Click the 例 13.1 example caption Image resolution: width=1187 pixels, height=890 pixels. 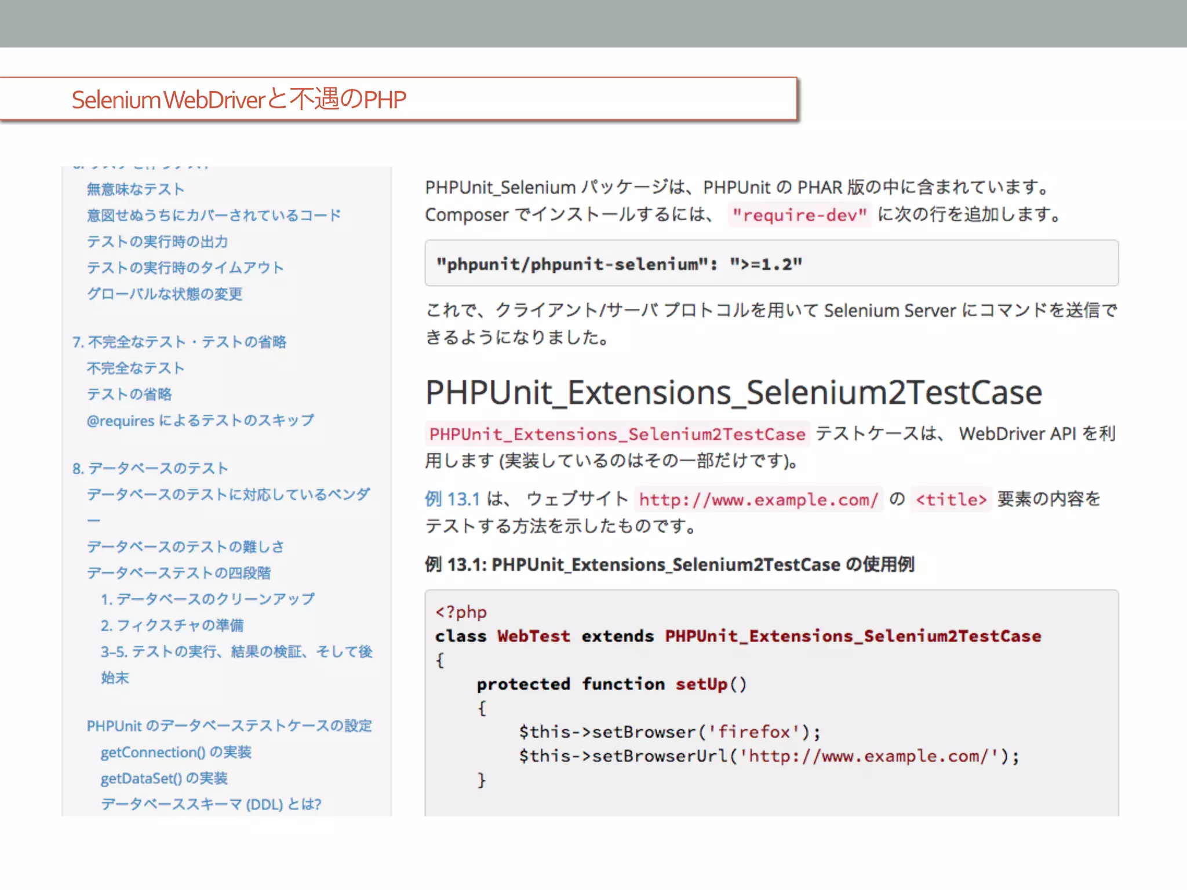coord(669,564)
